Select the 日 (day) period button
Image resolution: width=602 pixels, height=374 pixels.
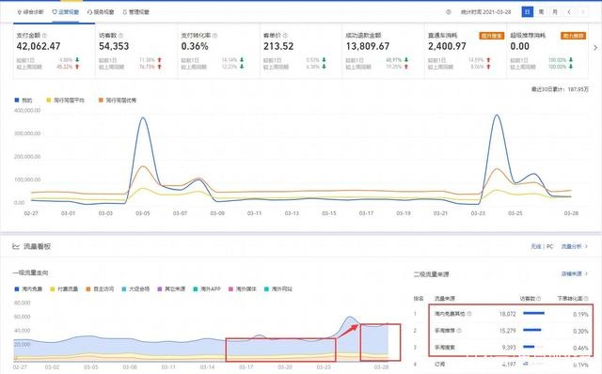(527, 12)
